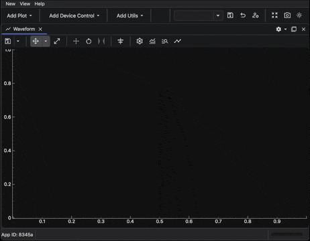Expand the arrow beside the plot save icon
310x241 pixels.
click(x=18, y=42)
